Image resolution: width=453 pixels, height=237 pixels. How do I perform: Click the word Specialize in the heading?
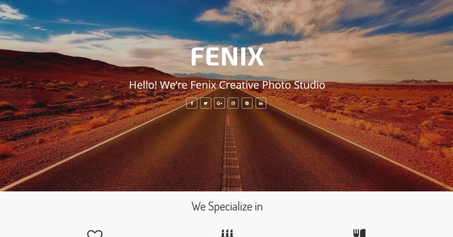tap(230, 207)
